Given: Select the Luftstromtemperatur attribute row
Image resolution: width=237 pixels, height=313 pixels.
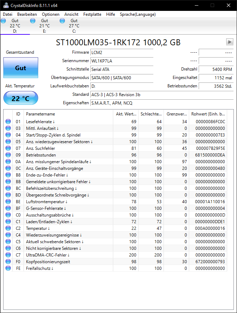Looking at the screenshot, I should (116, 202).
